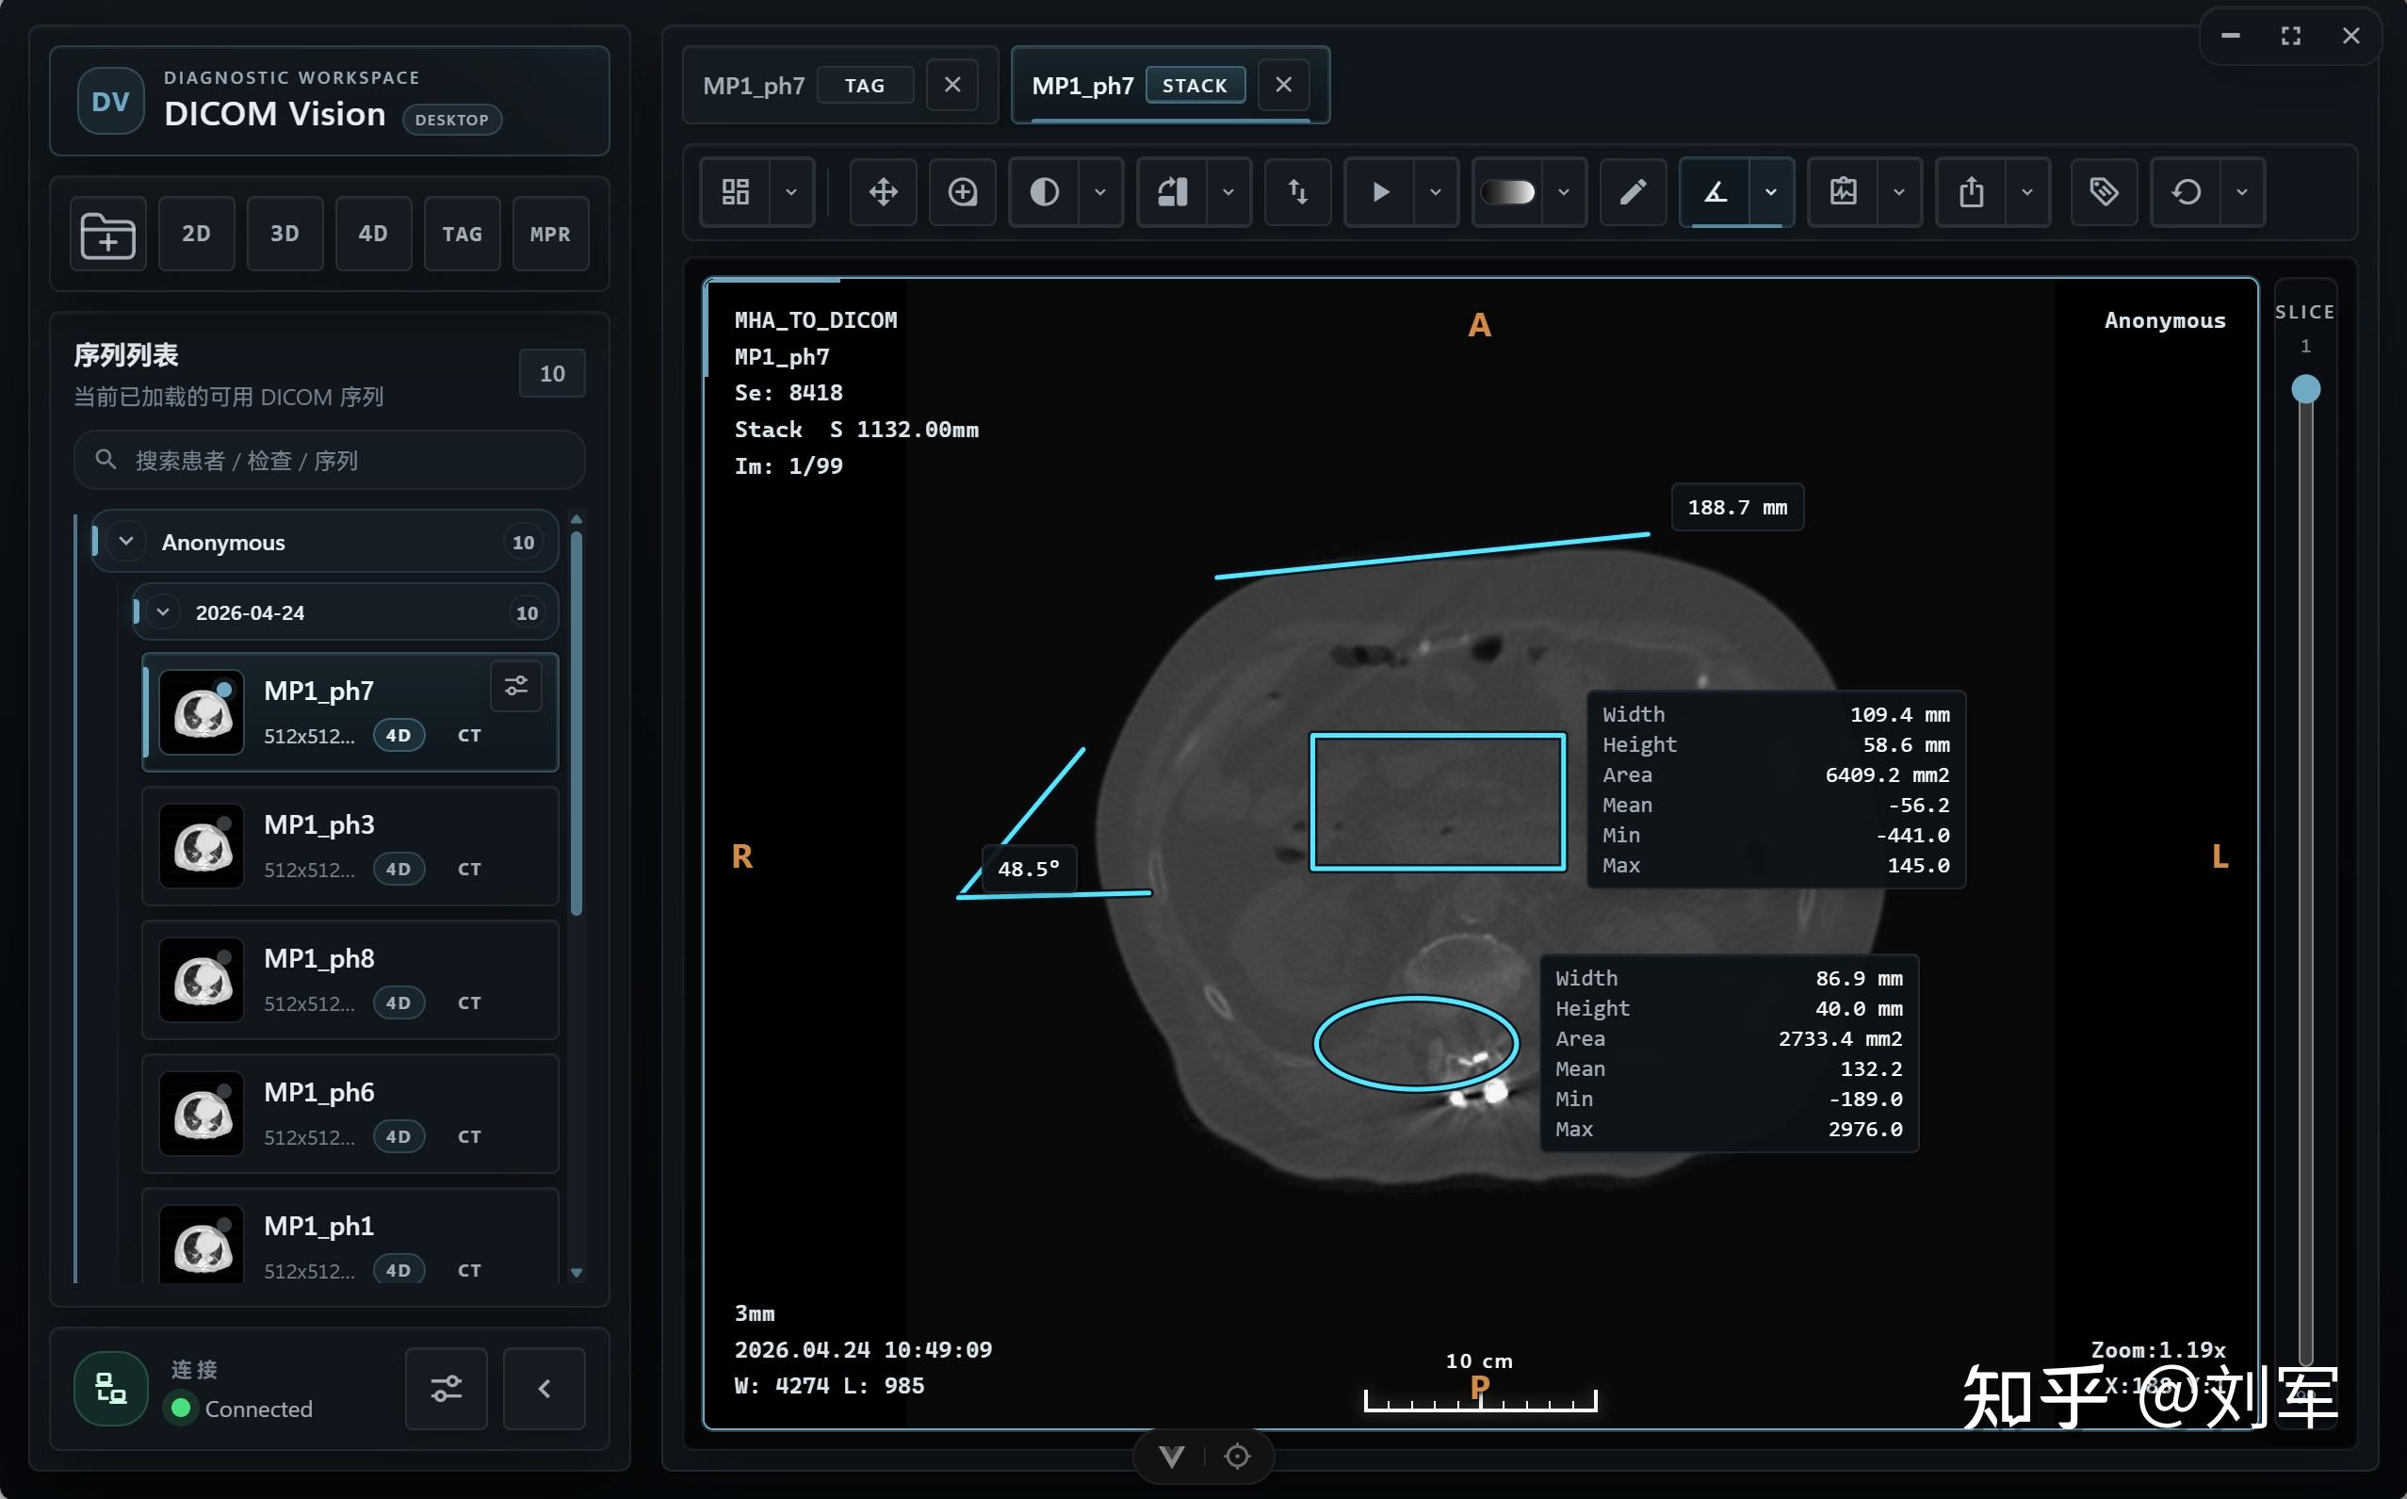The image size is (2407, 1499).
Task: Collapse the Anonymous patient node
Action: [x=126, y=542]
